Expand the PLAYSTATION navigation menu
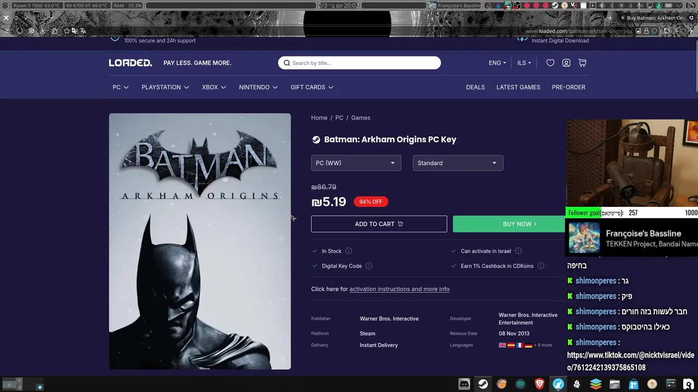 [165, 87]
